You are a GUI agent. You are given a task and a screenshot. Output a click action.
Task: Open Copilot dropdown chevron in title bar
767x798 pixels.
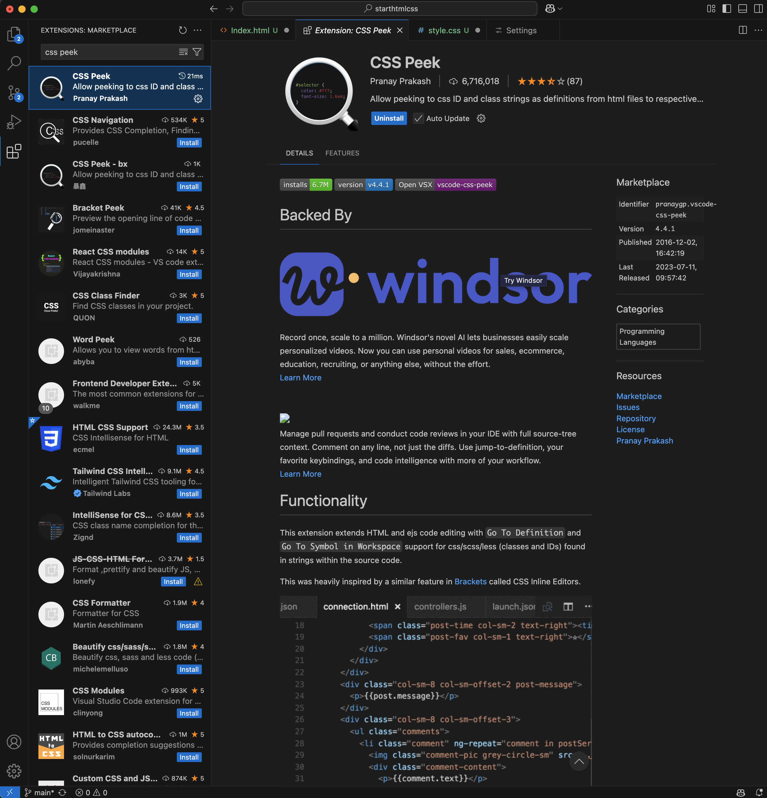click(x=560, y=9)
